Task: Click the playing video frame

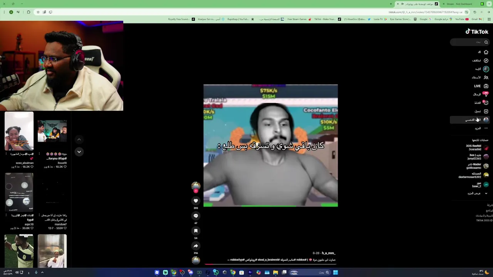Action: coord(270,145)
